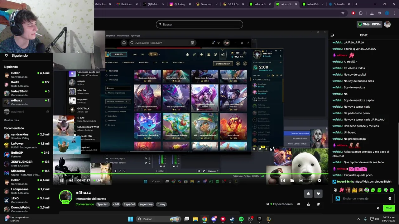Open the kick.com/fedee38shh link in chat

373,182
